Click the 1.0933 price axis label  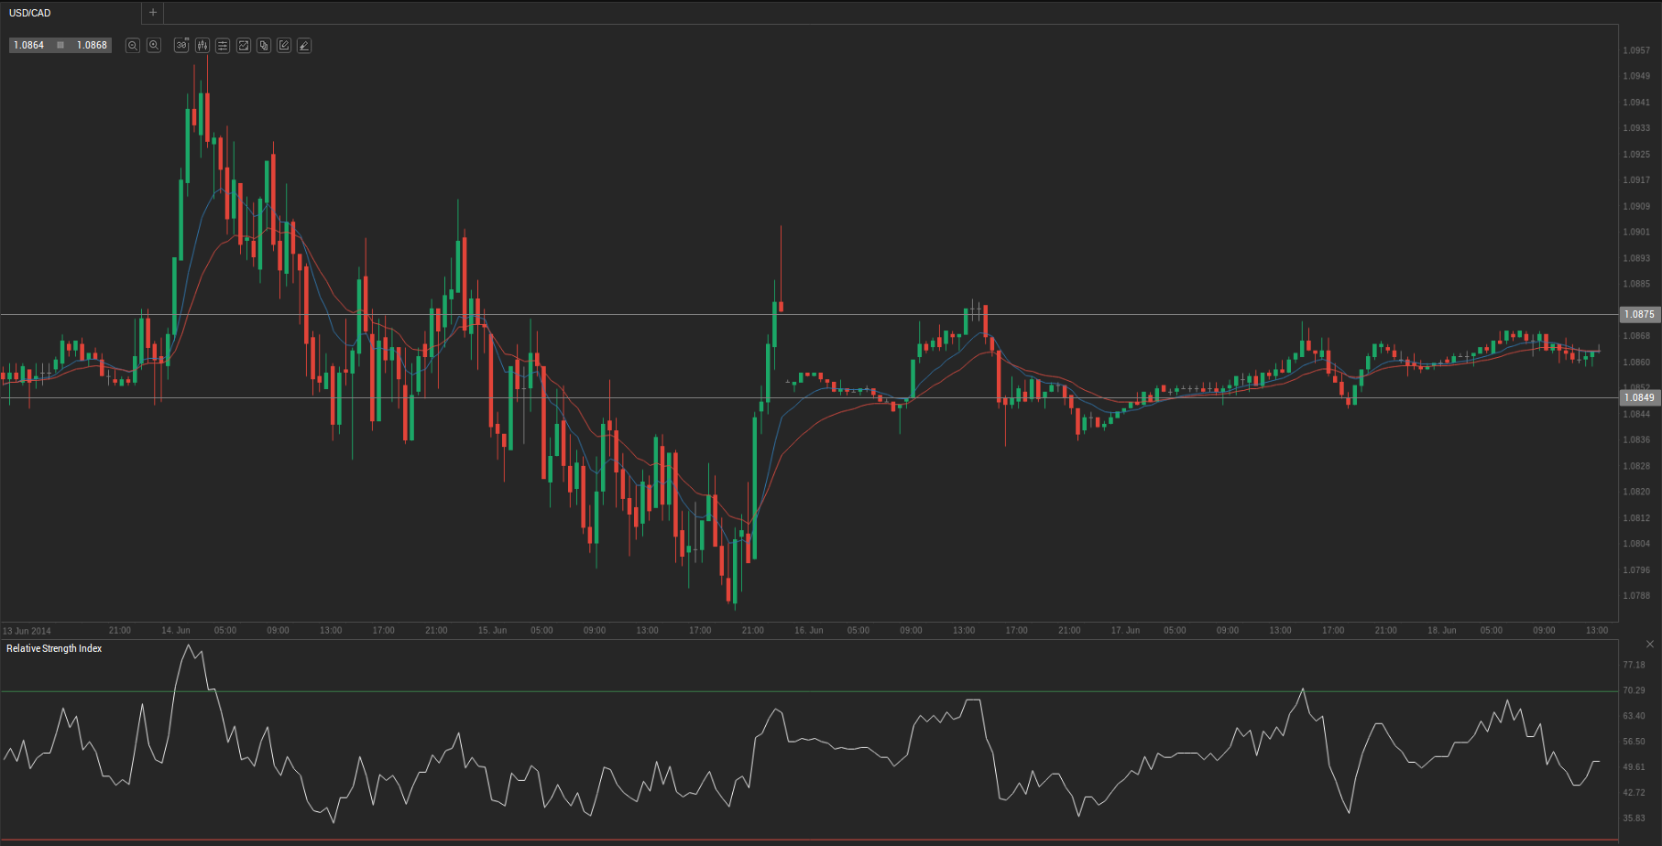[1636, 128]
